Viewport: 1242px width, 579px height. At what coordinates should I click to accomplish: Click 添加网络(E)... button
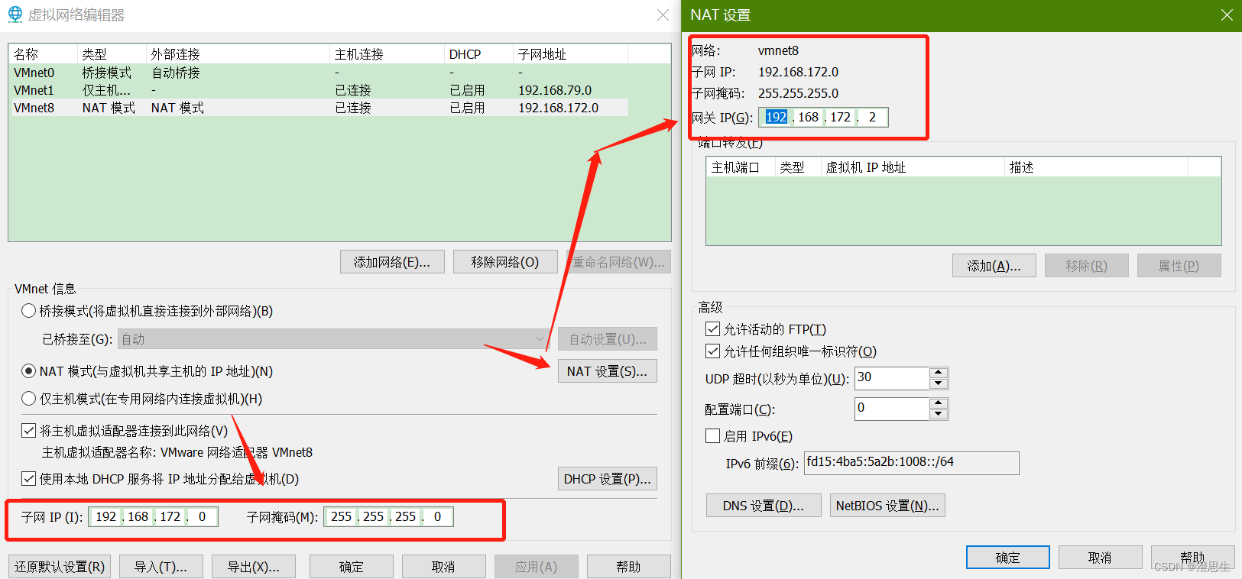pyautogui.click(x=392, y=262)
